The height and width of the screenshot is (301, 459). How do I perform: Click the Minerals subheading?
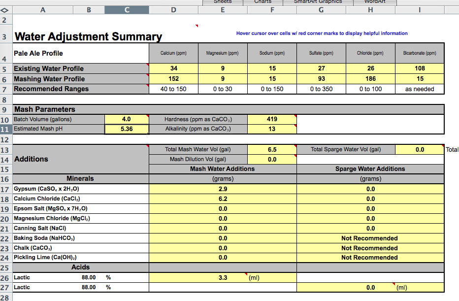(x=81, y=179)
